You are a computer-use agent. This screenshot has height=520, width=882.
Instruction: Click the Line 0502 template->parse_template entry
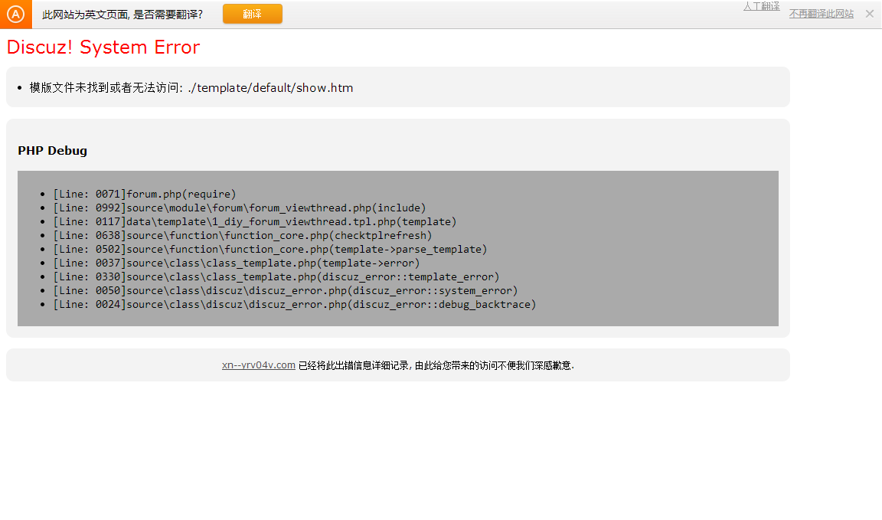pyautogui.click(x=270, y=250)
